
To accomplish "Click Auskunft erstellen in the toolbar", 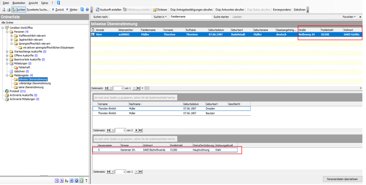I will click(108, 10).
